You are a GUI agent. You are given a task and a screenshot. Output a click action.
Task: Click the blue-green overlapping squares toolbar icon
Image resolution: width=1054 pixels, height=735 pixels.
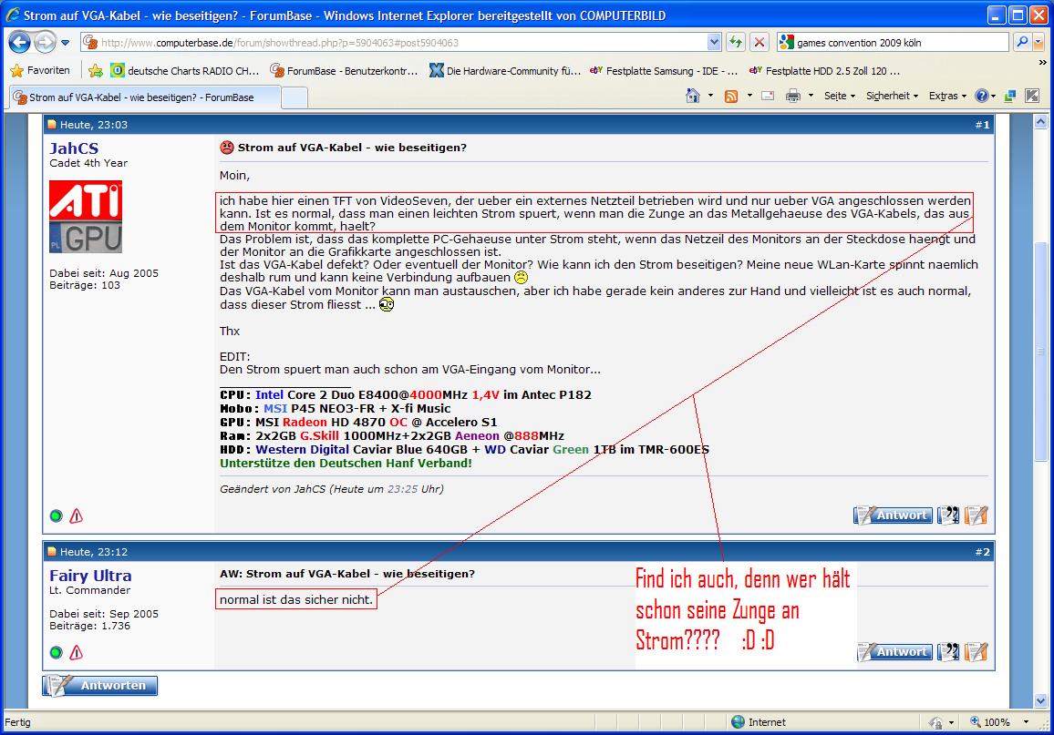tap(1009, 96)
